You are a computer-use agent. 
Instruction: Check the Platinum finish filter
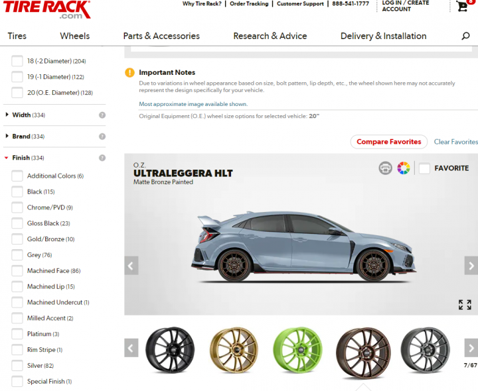(x=17, y=334)
